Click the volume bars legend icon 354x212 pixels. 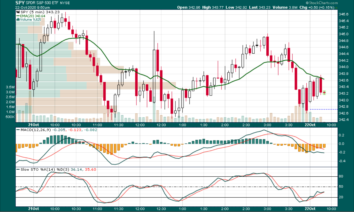click(18, 19)
